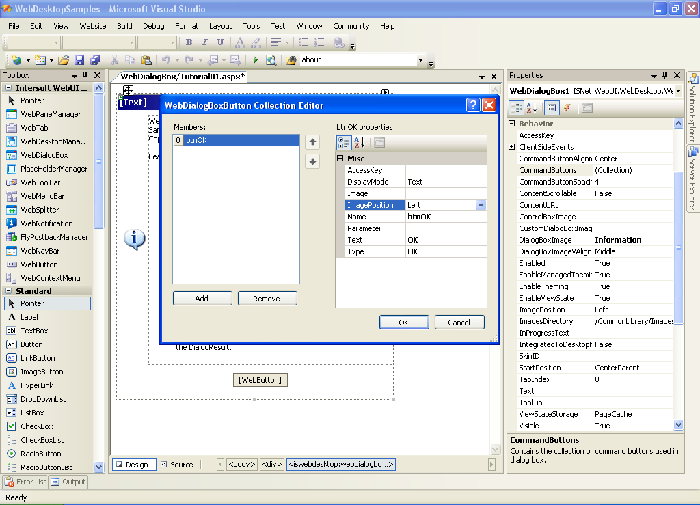Image resolution: width=700 pixels, height=505 pixels.
Task: Confirm the dialog with OK button
Action: point(403,323)
